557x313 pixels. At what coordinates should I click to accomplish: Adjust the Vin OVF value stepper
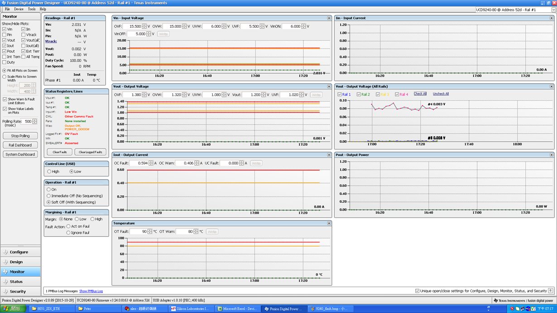tap(144, 26)
